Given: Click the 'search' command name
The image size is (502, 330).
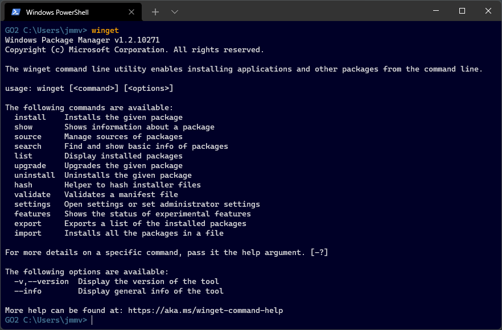Looking at the screenshot, I should pyautogui.click(x=28, y=147).
